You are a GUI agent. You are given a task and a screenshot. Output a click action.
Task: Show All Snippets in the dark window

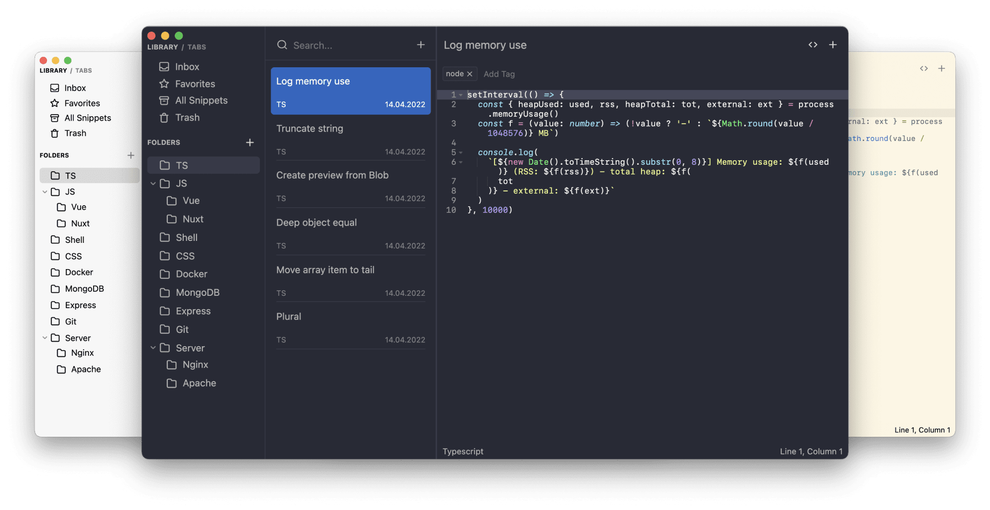point(193,100)
